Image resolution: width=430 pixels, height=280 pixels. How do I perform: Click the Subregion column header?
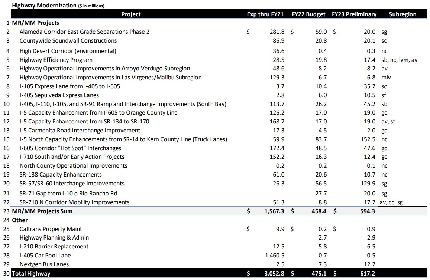[402, 14]
